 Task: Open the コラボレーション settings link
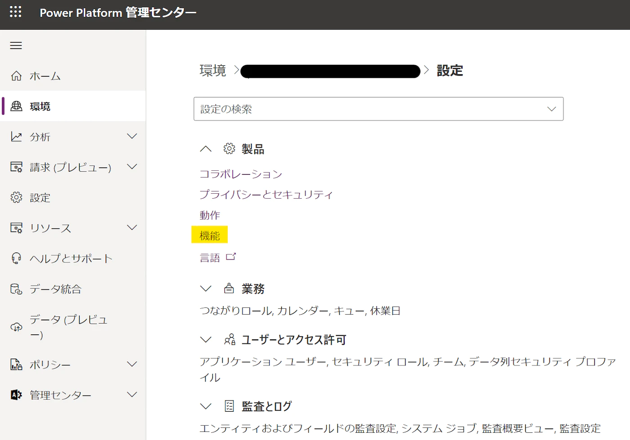pos(241,174)
